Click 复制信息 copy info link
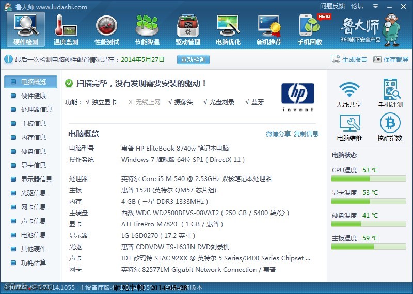 point(306,134)
